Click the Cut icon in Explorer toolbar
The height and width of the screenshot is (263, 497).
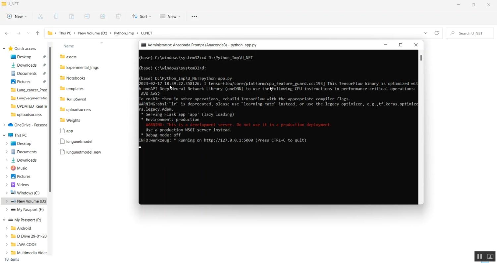(x=40, y=16)
